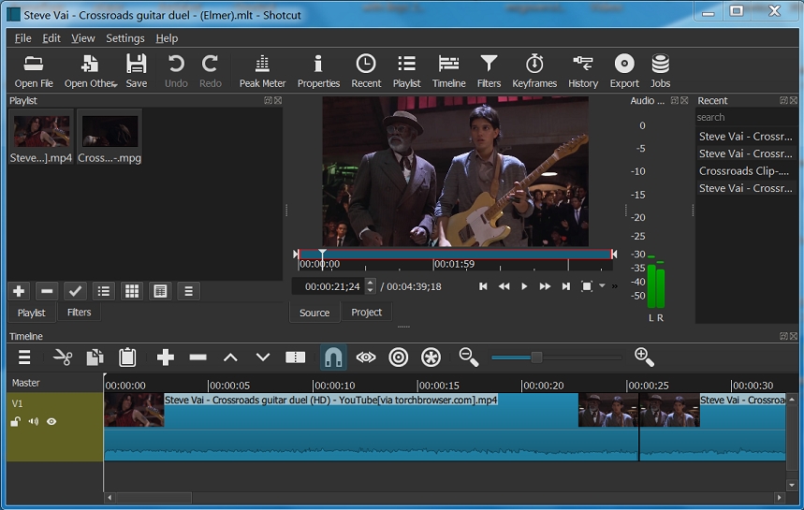Click the Keyframes toolbar icon
Viewport: 804px width, 510px height.
pyautogui.click(x=534, y=71)
